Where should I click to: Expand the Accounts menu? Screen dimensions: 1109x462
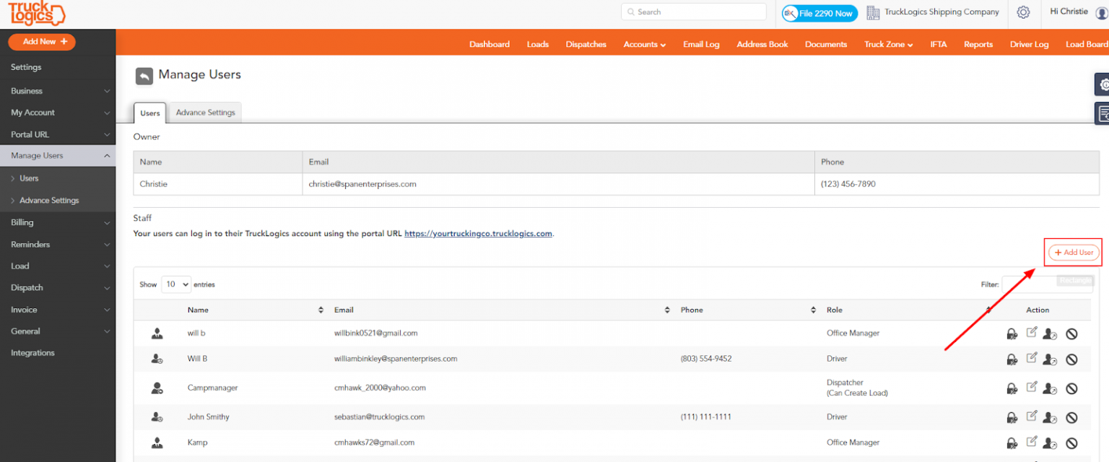[643, 44]
